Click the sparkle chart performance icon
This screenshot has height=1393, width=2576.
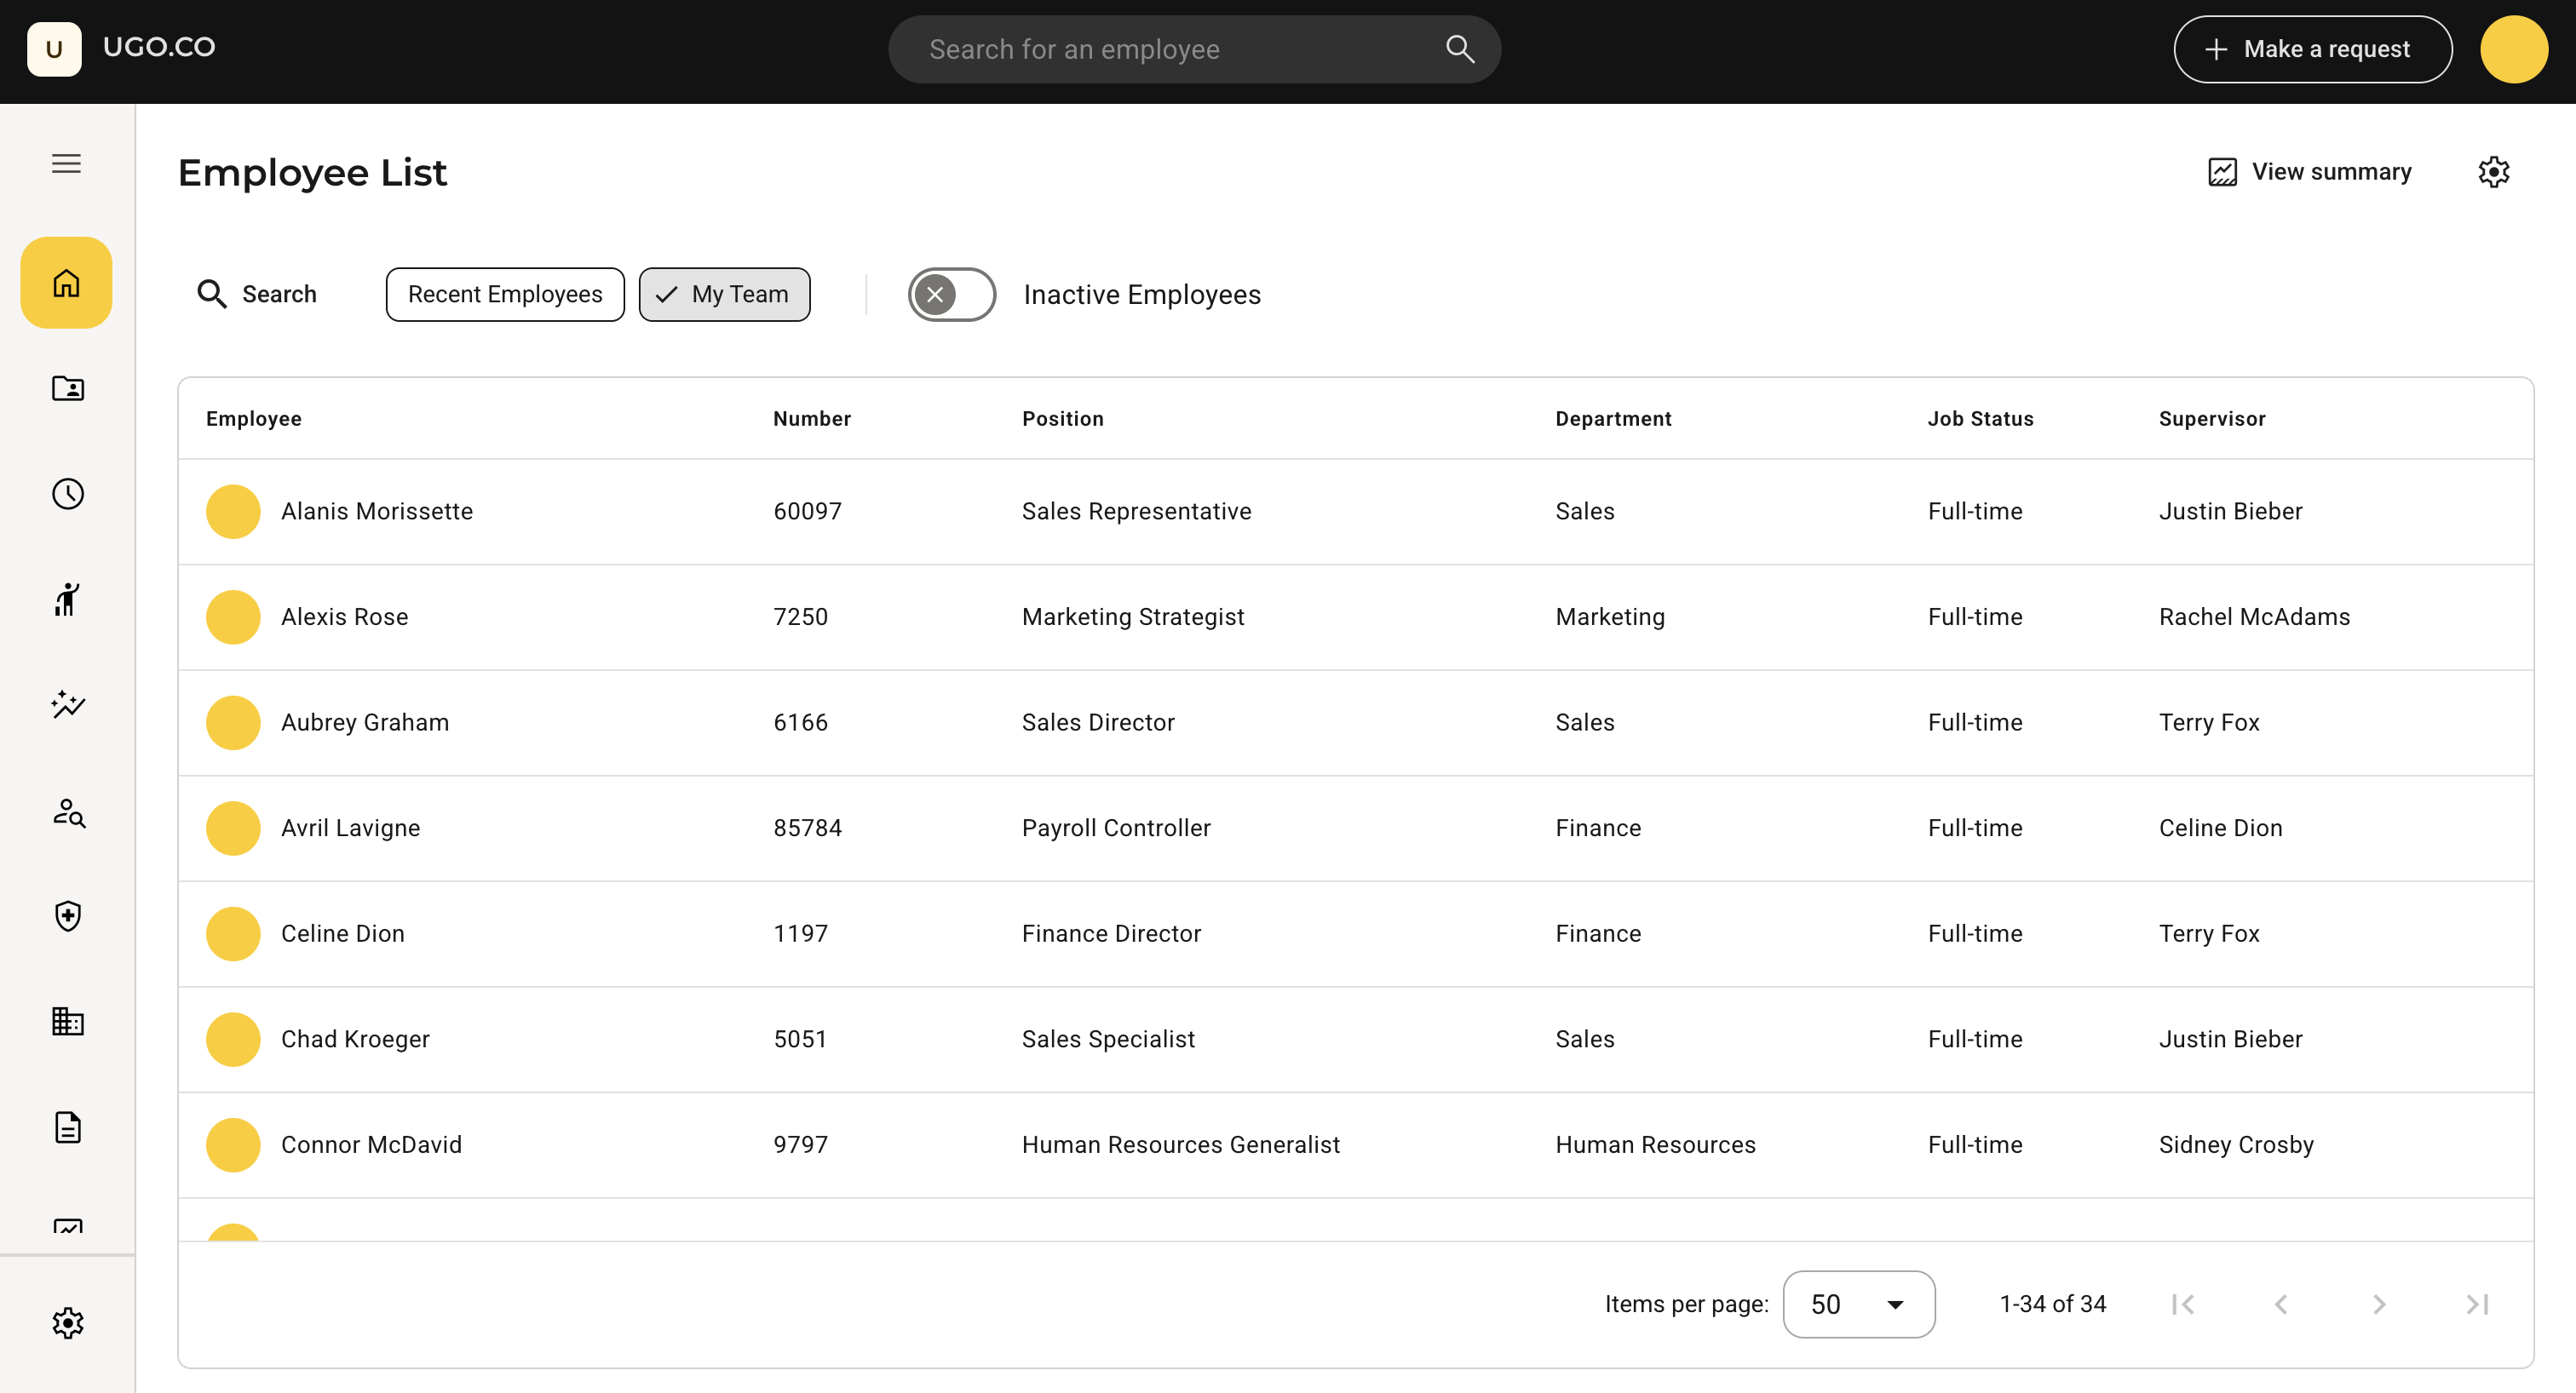[67, 704]
